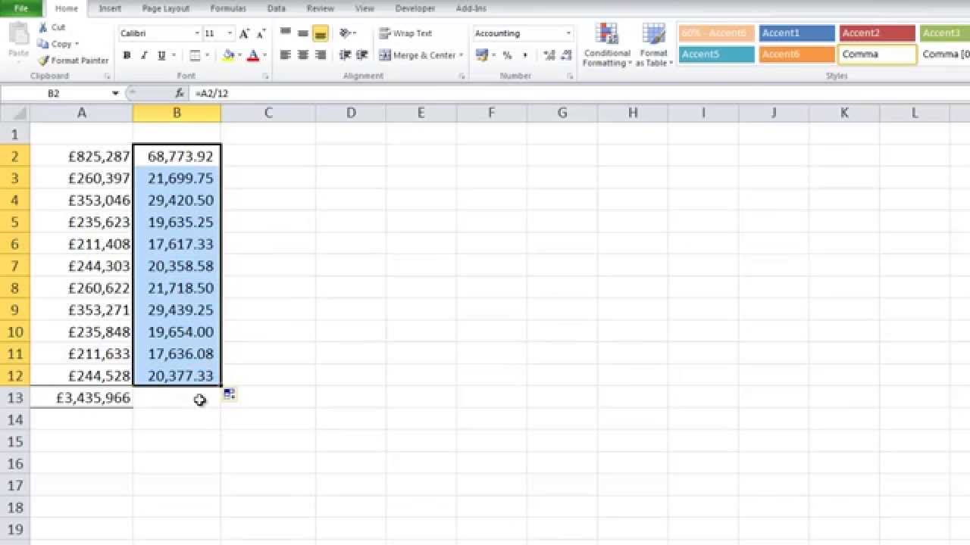Align text to the right
The width and height of the screenshot is (970, 545).
320,55
